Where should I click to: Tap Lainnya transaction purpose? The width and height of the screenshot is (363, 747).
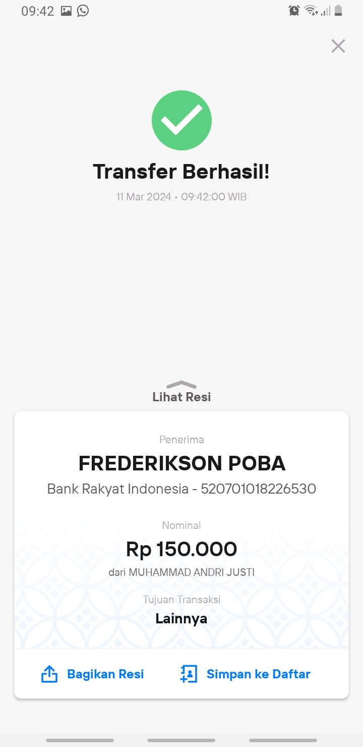coord(181,618)
